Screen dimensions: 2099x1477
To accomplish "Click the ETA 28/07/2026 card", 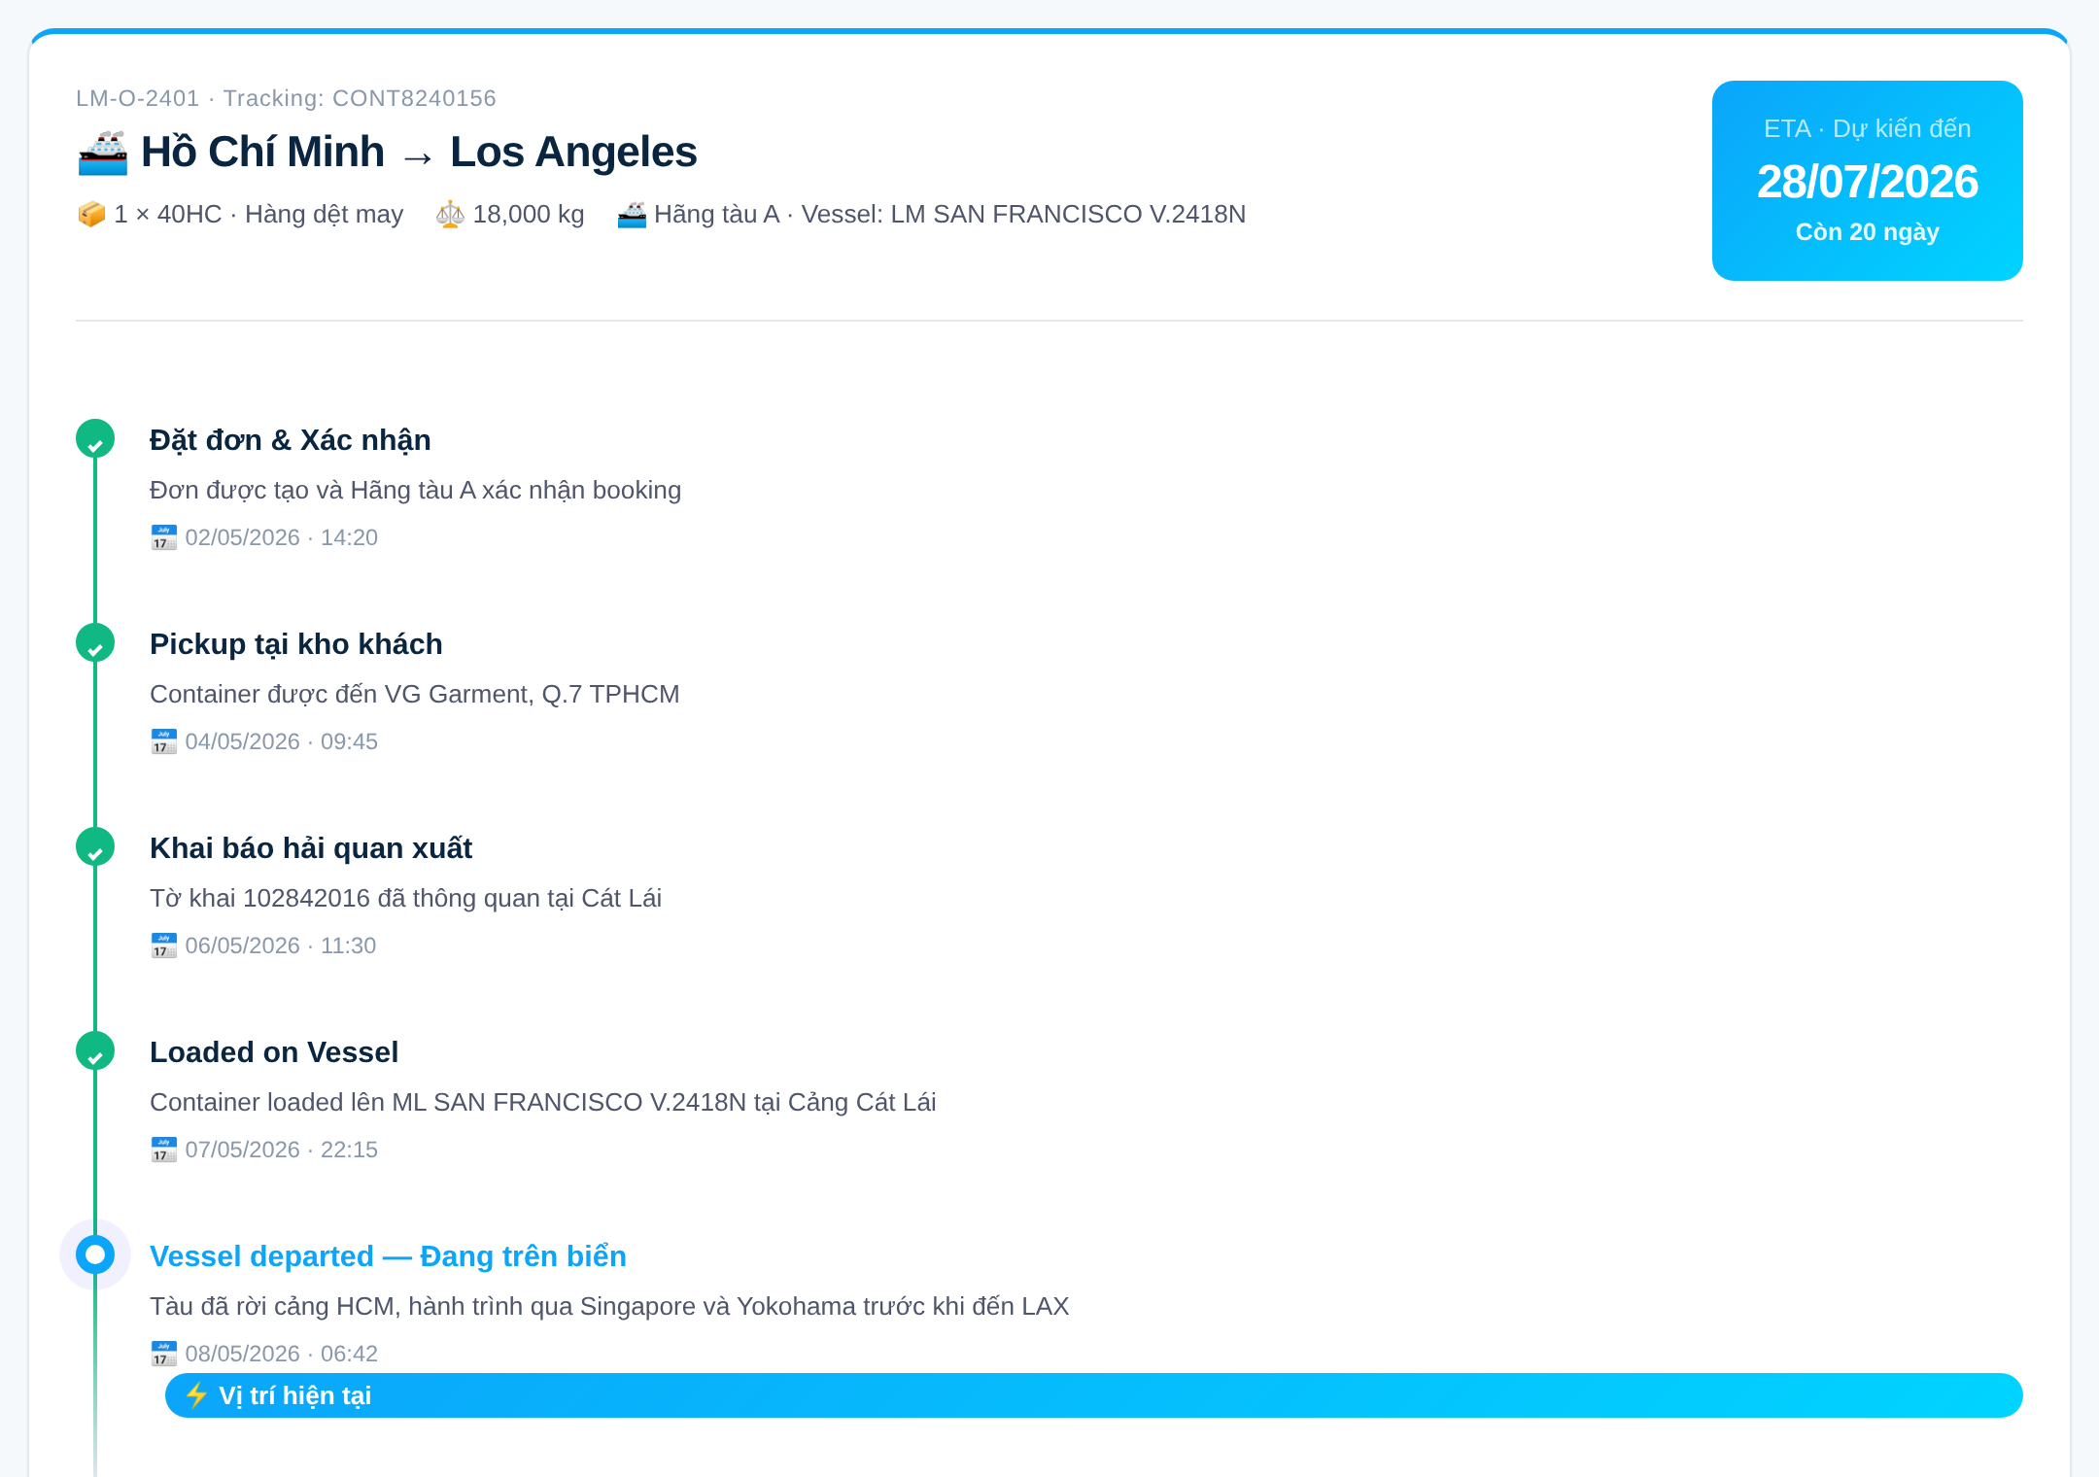I will [1868, 181].
